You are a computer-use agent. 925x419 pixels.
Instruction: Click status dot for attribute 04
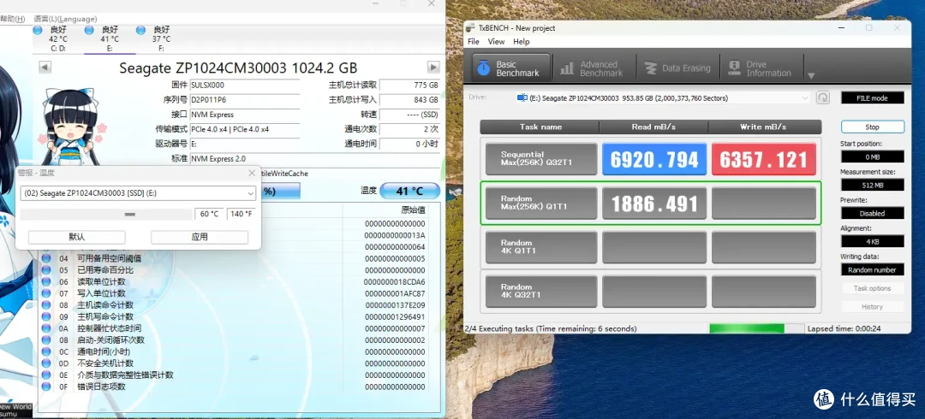(46, 258)
